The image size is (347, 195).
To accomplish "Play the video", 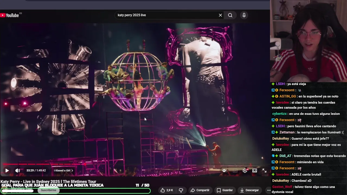I will tap(7, 171).
